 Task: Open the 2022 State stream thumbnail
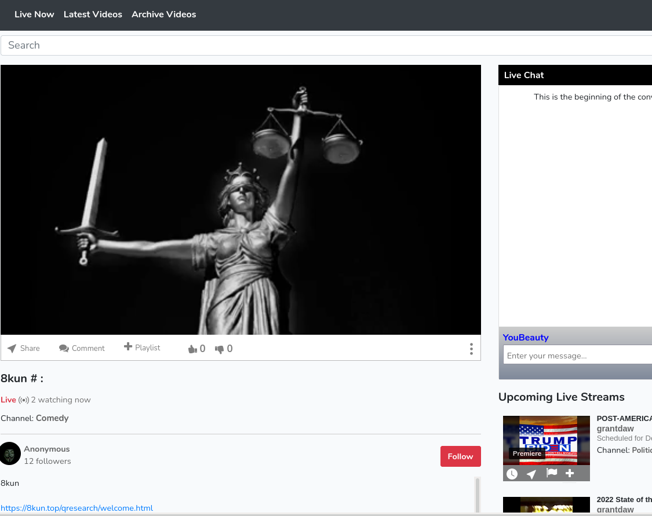pyautogui.click(x=547, y=505)
